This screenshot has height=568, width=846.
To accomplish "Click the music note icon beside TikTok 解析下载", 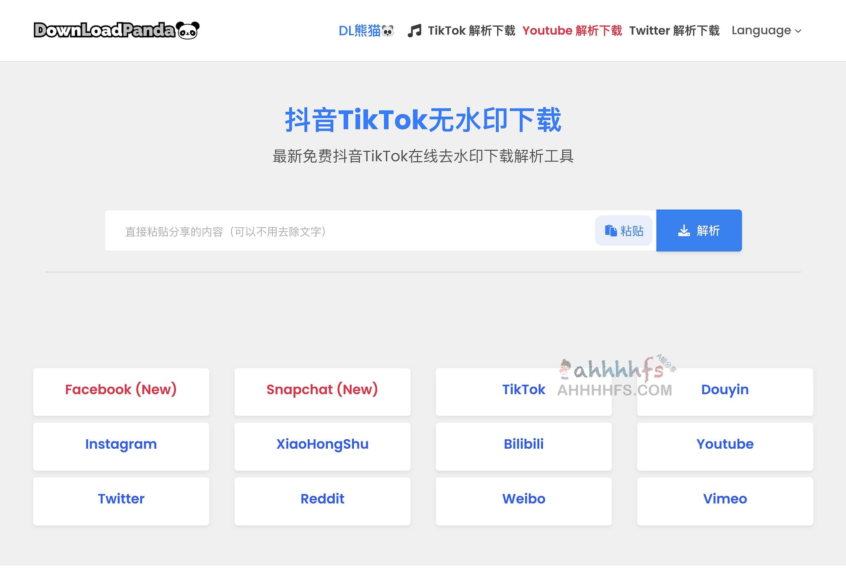I will tap(415, 31).
